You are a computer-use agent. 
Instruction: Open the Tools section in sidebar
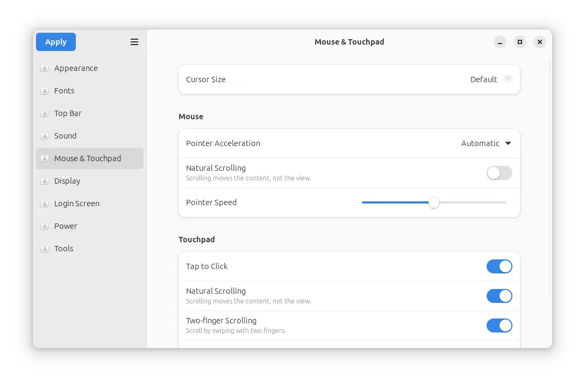point(63,249)
